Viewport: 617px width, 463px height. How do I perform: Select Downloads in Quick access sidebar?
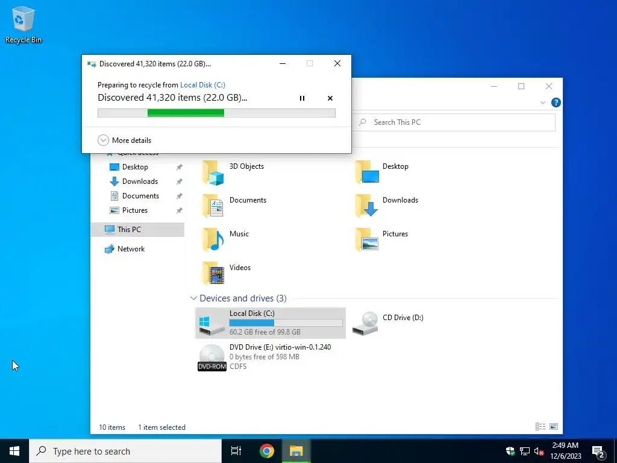[x=140, y=181]
